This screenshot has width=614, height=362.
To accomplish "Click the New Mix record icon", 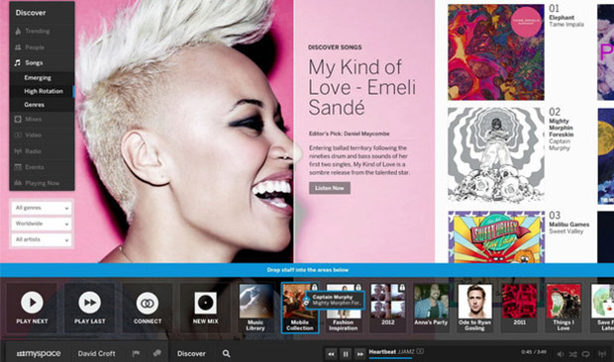I will tap(205, 303).
